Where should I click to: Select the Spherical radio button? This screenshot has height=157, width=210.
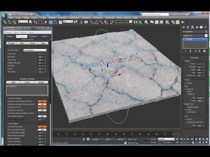185,89
